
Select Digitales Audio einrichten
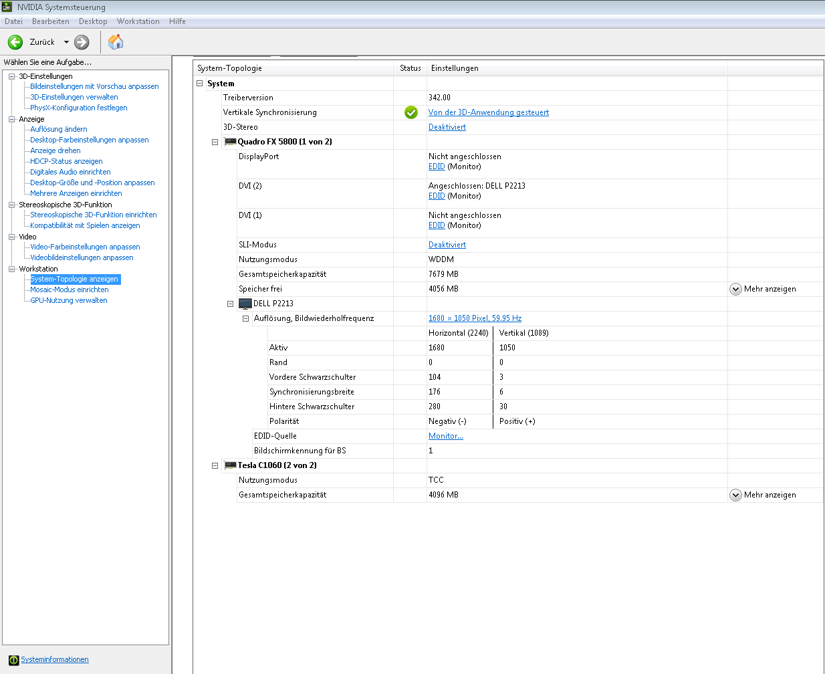(x=70, y=172)
